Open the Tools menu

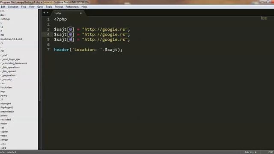click(x=49, y=7)
